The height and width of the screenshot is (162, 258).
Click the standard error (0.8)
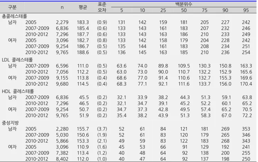(x=102, y=40)
